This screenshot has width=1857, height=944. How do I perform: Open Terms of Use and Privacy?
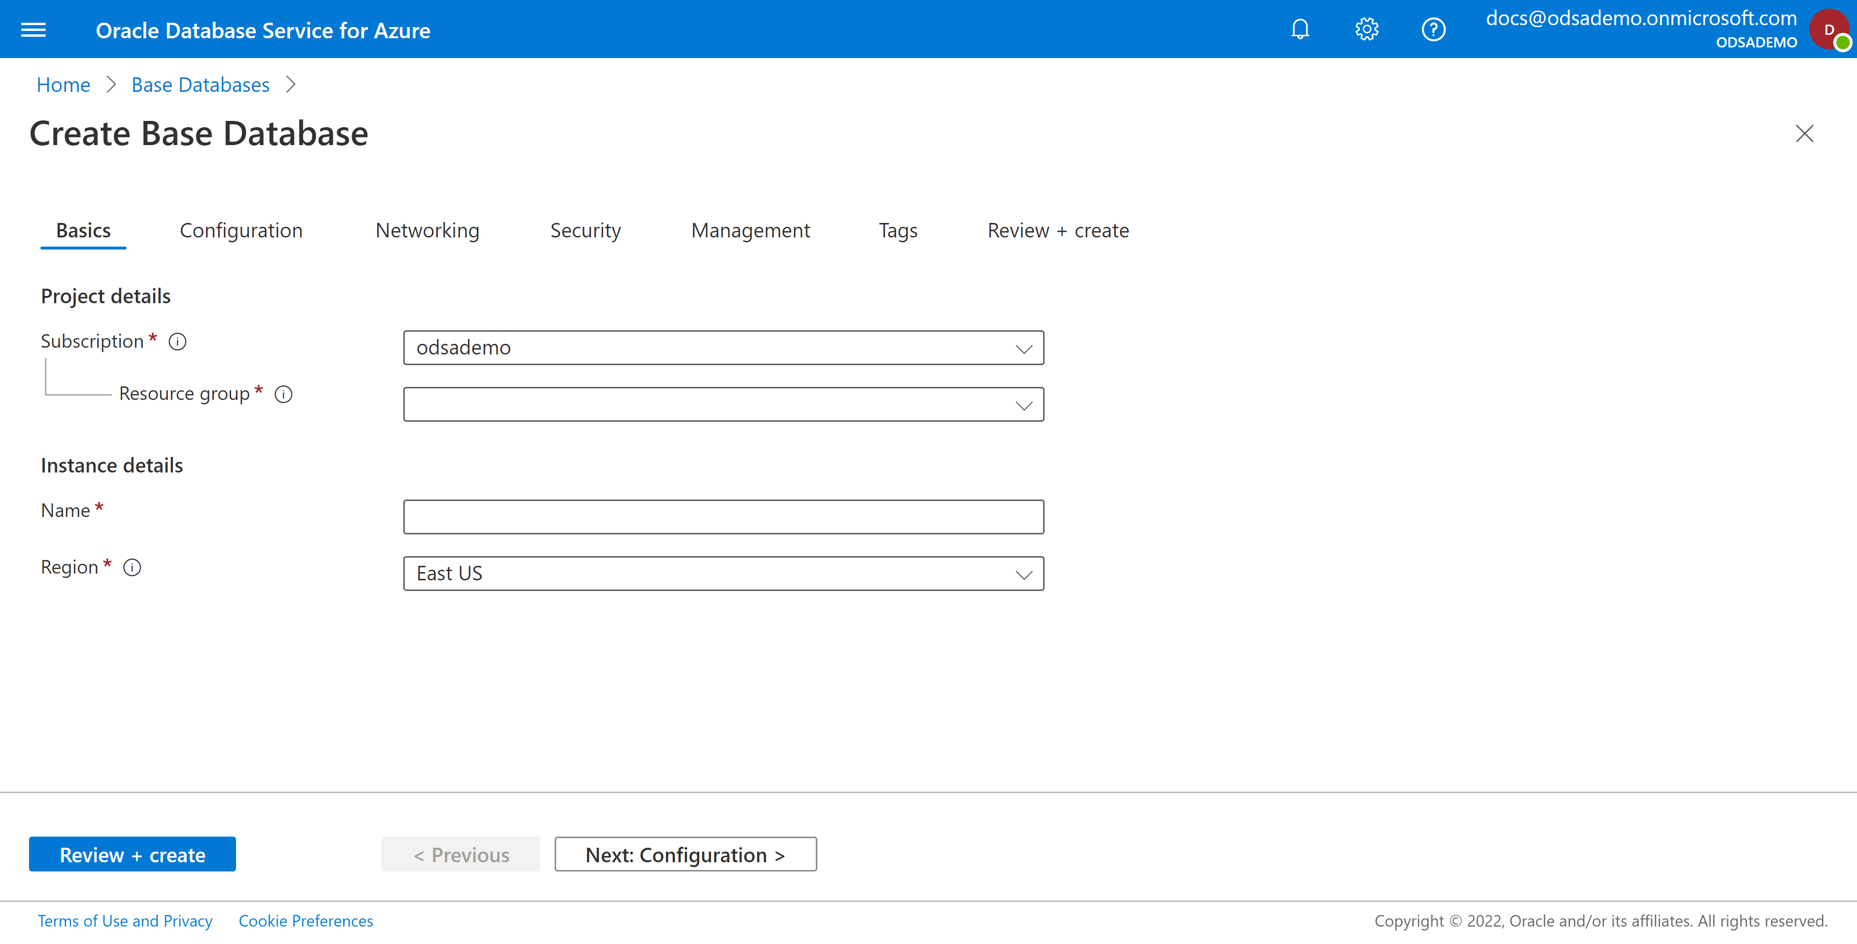[125, 921]
